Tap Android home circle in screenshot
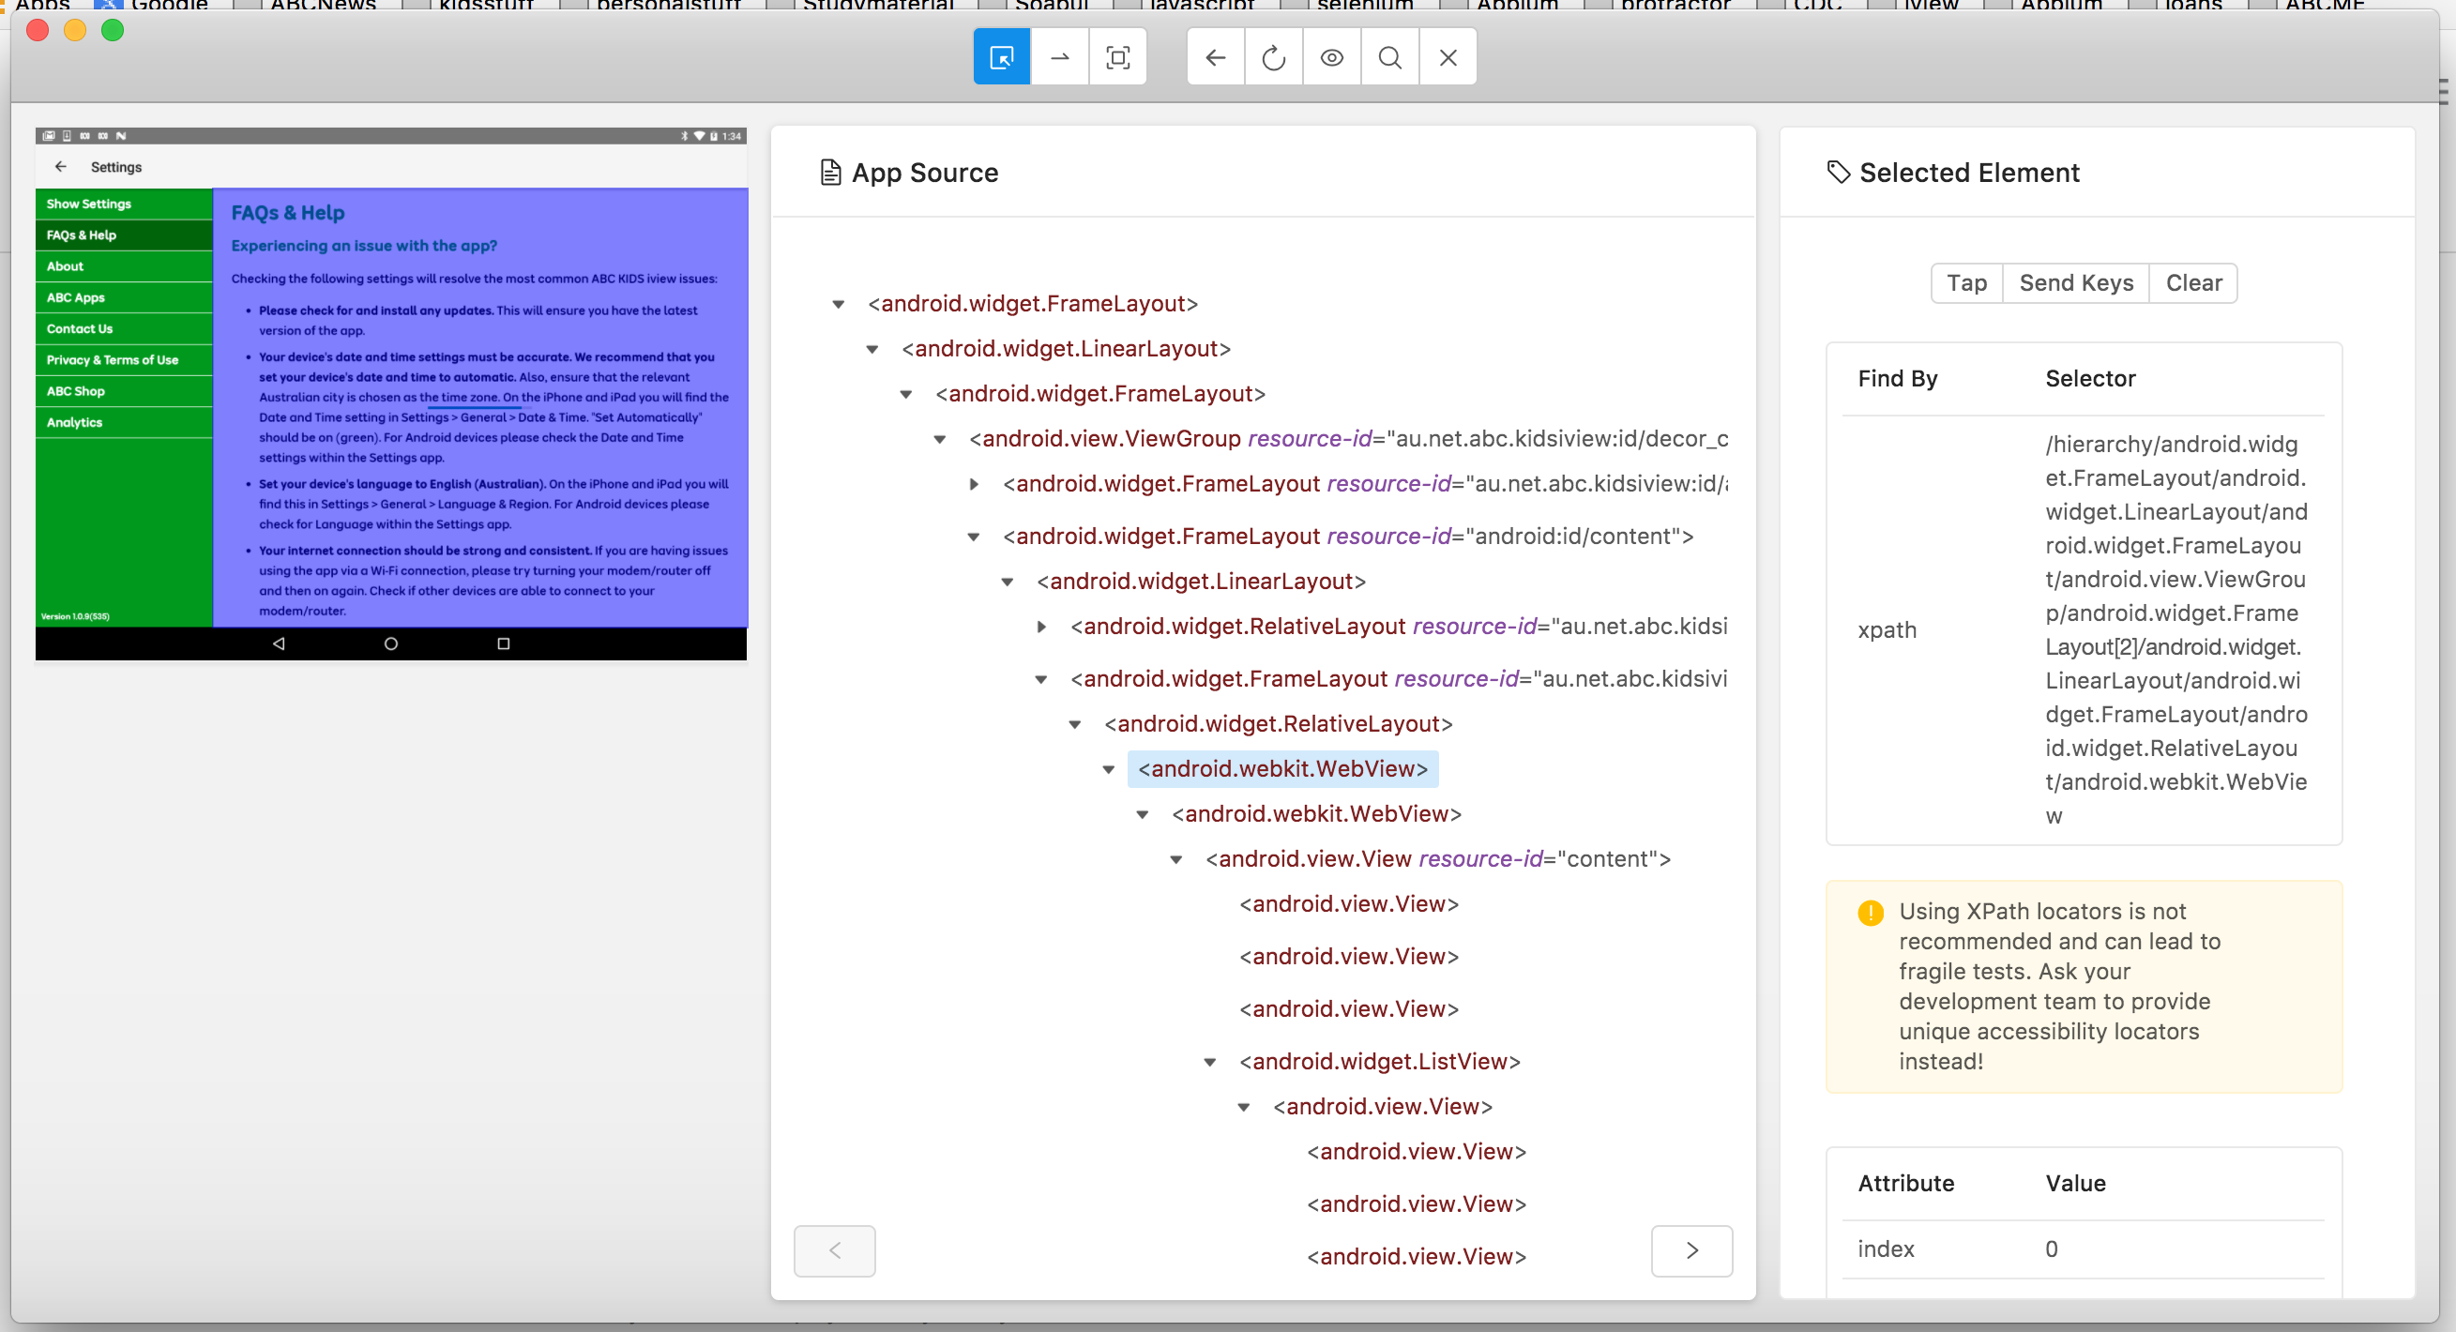 tap(390, 643)
